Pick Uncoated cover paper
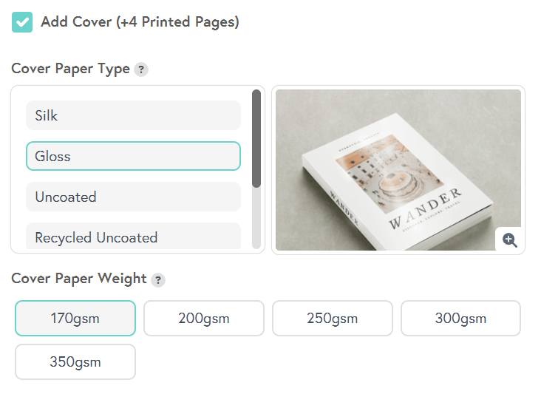Screen dimensions: 541x394 [133, 197]
